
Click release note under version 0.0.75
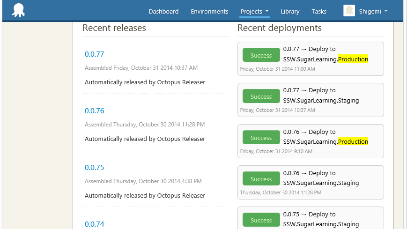click(x=145, y=195)
